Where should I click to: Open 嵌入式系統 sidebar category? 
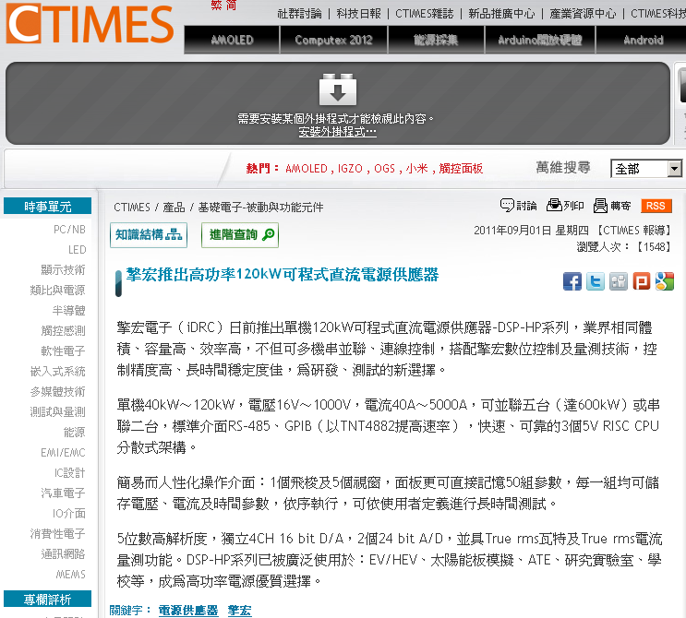tap(57, 372)
